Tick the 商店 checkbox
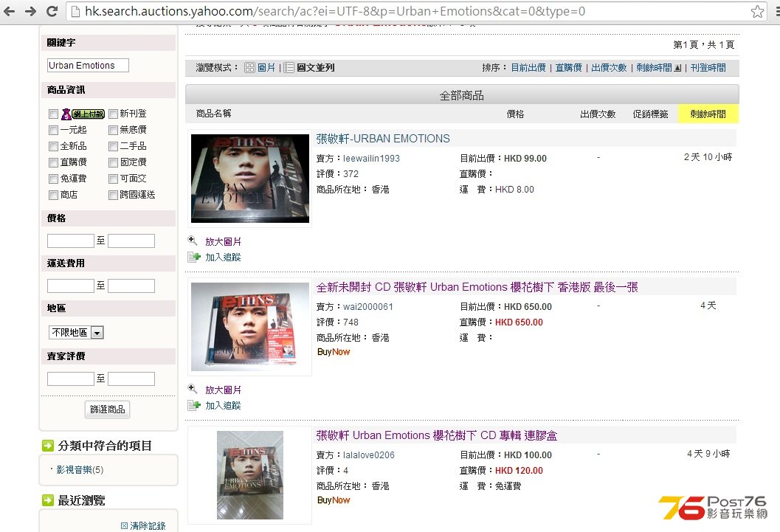Image resolution: width=780 pixels, height=532 pixels. [x=54, y=195]
